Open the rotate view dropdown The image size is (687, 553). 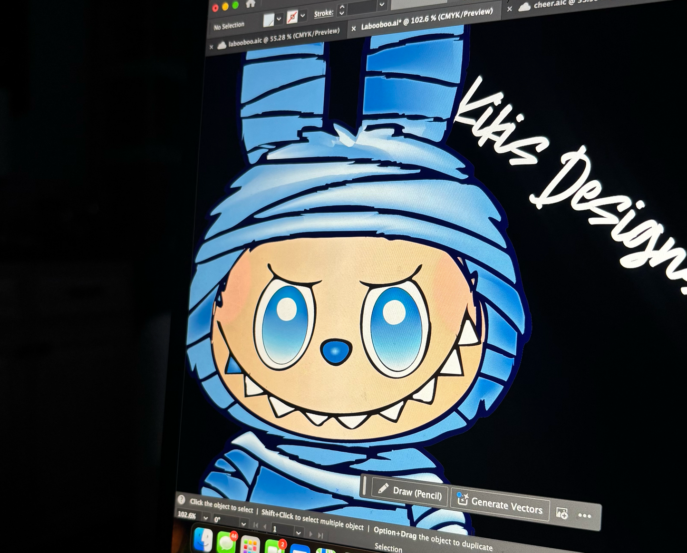[243, 524]
